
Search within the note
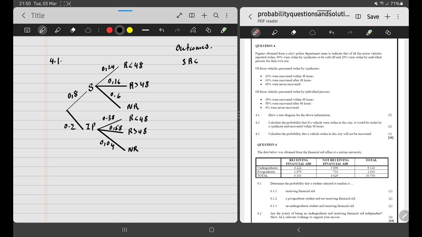pos(216,15)
